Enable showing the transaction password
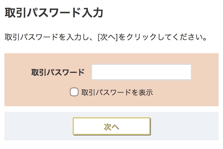 tap(74, 92)
